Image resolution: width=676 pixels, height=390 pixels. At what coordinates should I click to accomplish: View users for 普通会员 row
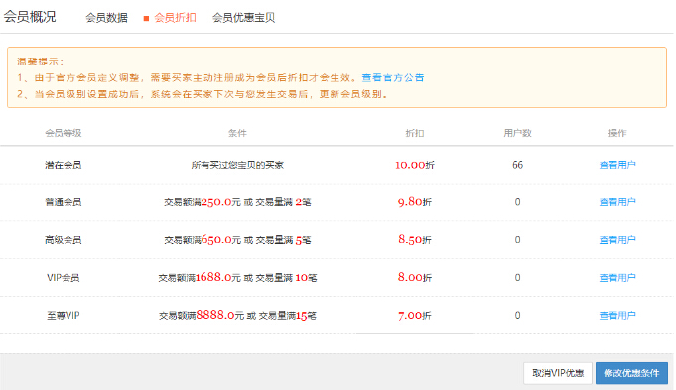pyautogui.click(x=617, y=202)
